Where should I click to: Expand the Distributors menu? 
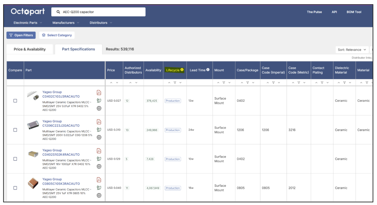click(101, 23)
